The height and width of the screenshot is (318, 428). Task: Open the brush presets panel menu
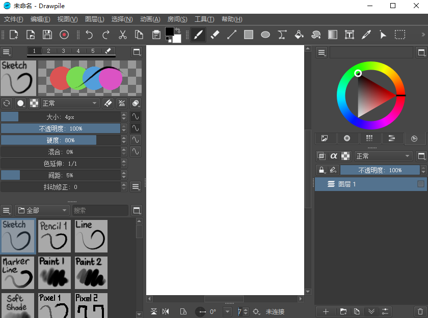click(x=6, y=210)
